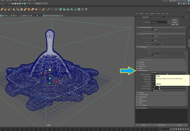Uncheck the Diagnostic Color checkbox
The width and height of the screenshot is (190, 131).
point(152,56)
